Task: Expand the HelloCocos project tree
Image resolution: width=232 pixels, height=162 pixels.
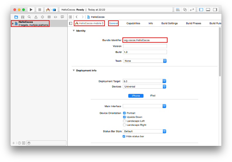Action: [x=13, y=24]
